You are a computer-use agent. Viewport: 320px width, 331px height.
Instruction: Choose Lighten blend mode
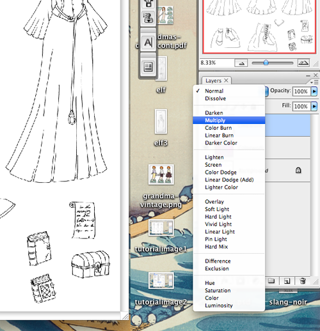[x=228, y=157]
